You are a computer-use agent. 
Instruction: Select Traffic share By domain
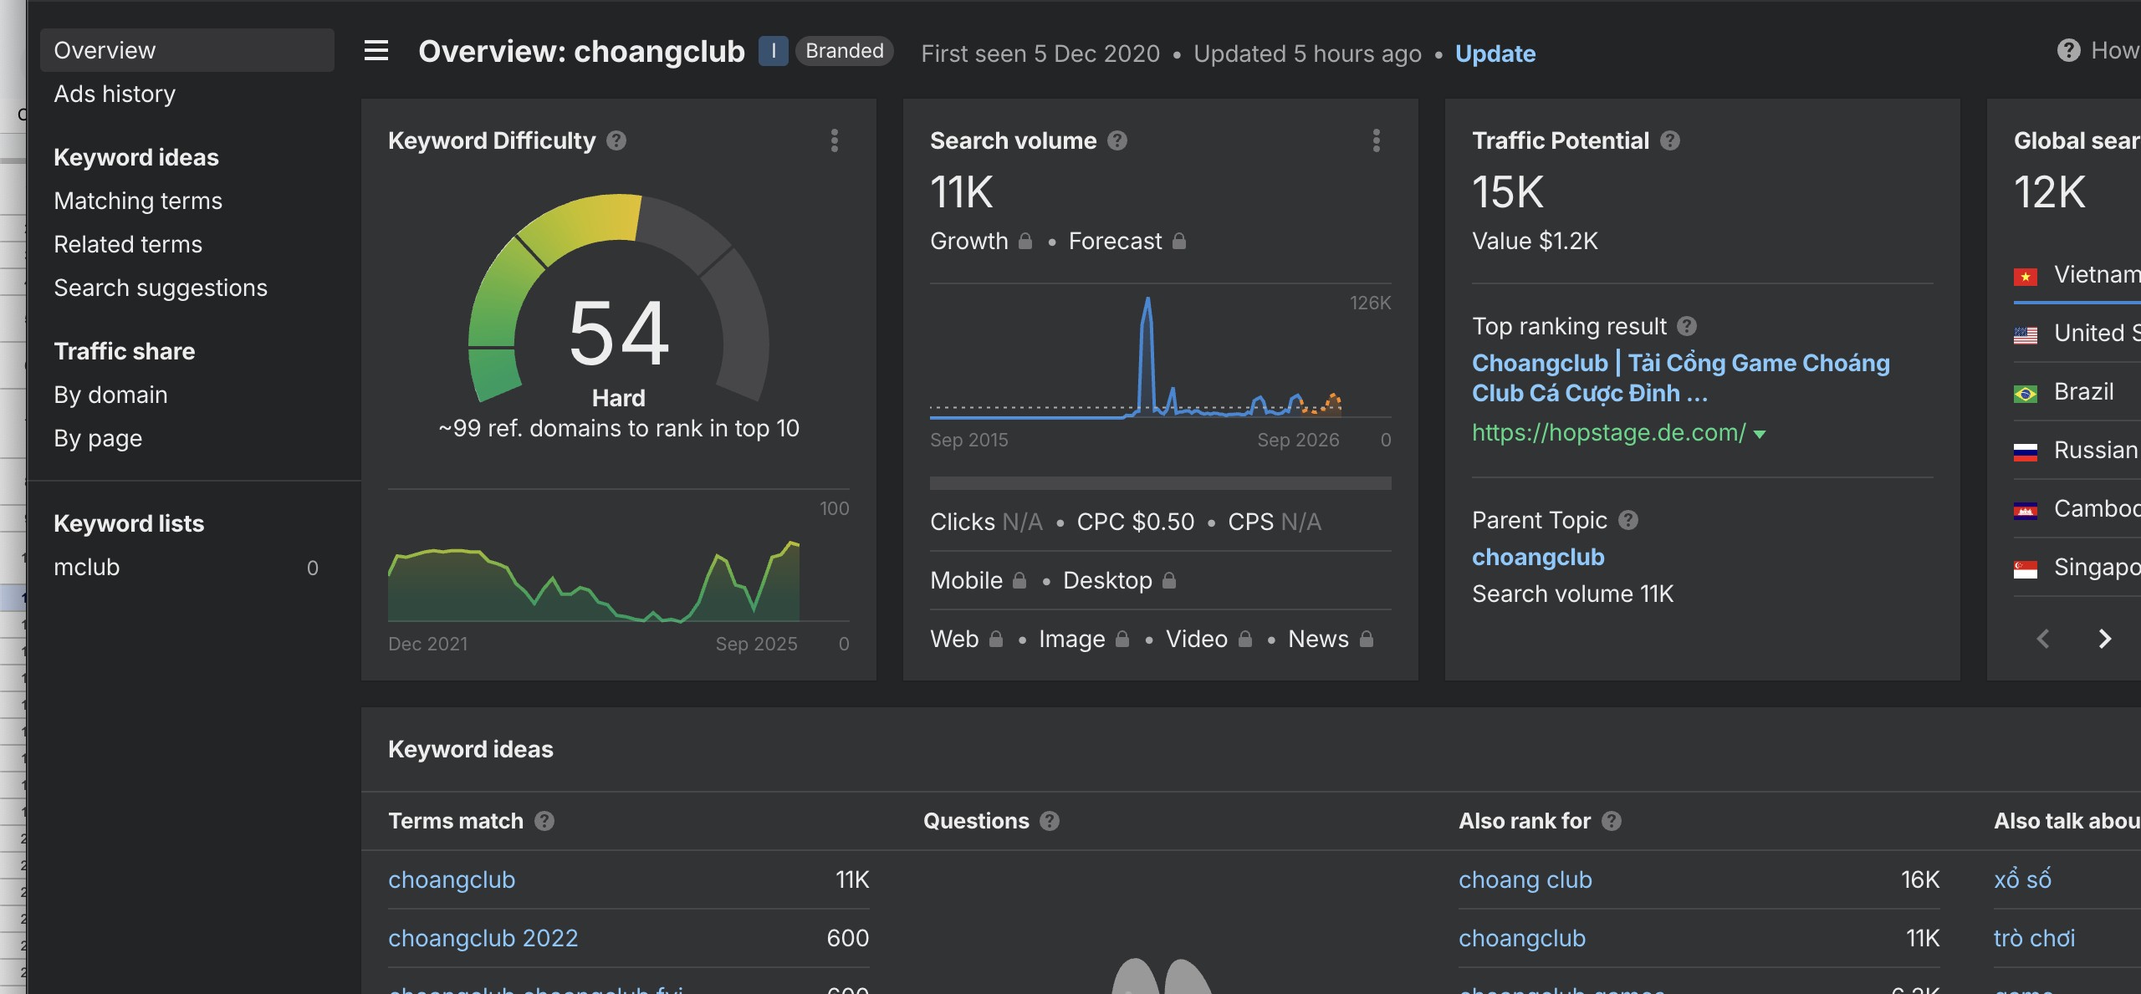click(110, 395)
